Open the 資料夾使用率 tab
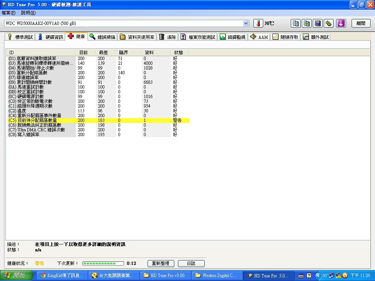The image size is (375, 281). coord(137,37)
